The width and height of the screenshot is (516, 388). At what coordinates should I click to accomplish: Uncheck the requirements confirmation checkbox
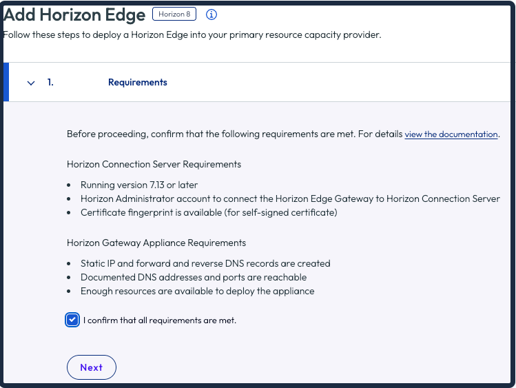[72, 320]
